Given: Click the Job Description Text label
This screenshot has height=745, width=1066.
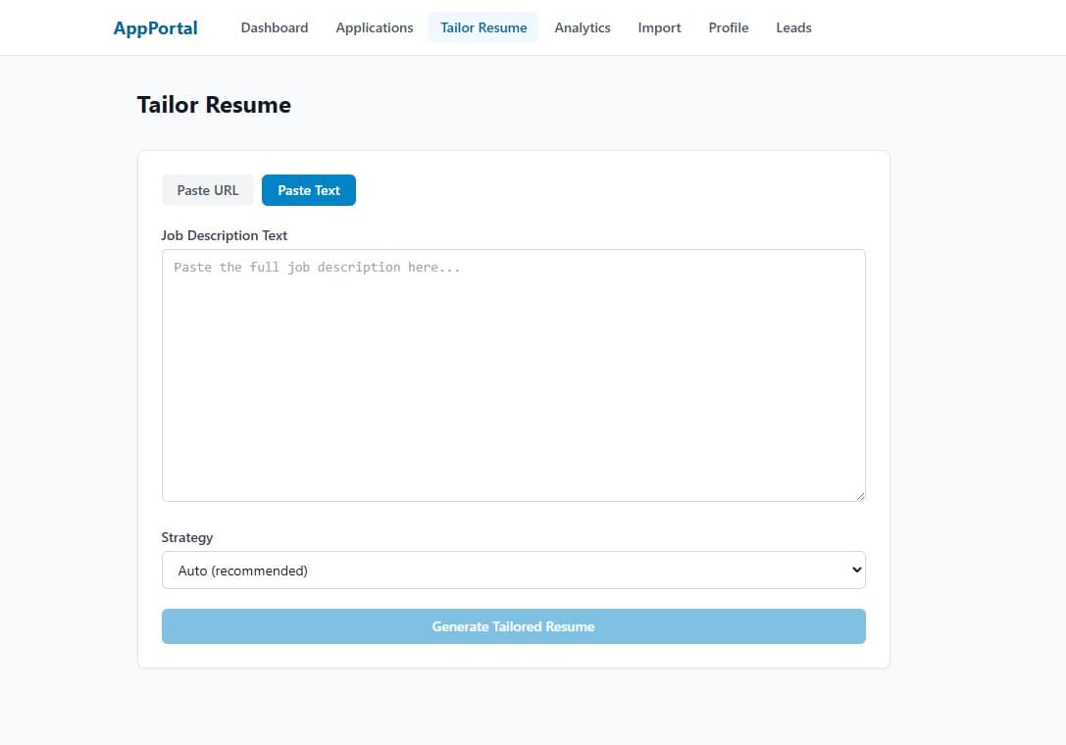Looking at the screenshot, I should (x=224, y=235).
